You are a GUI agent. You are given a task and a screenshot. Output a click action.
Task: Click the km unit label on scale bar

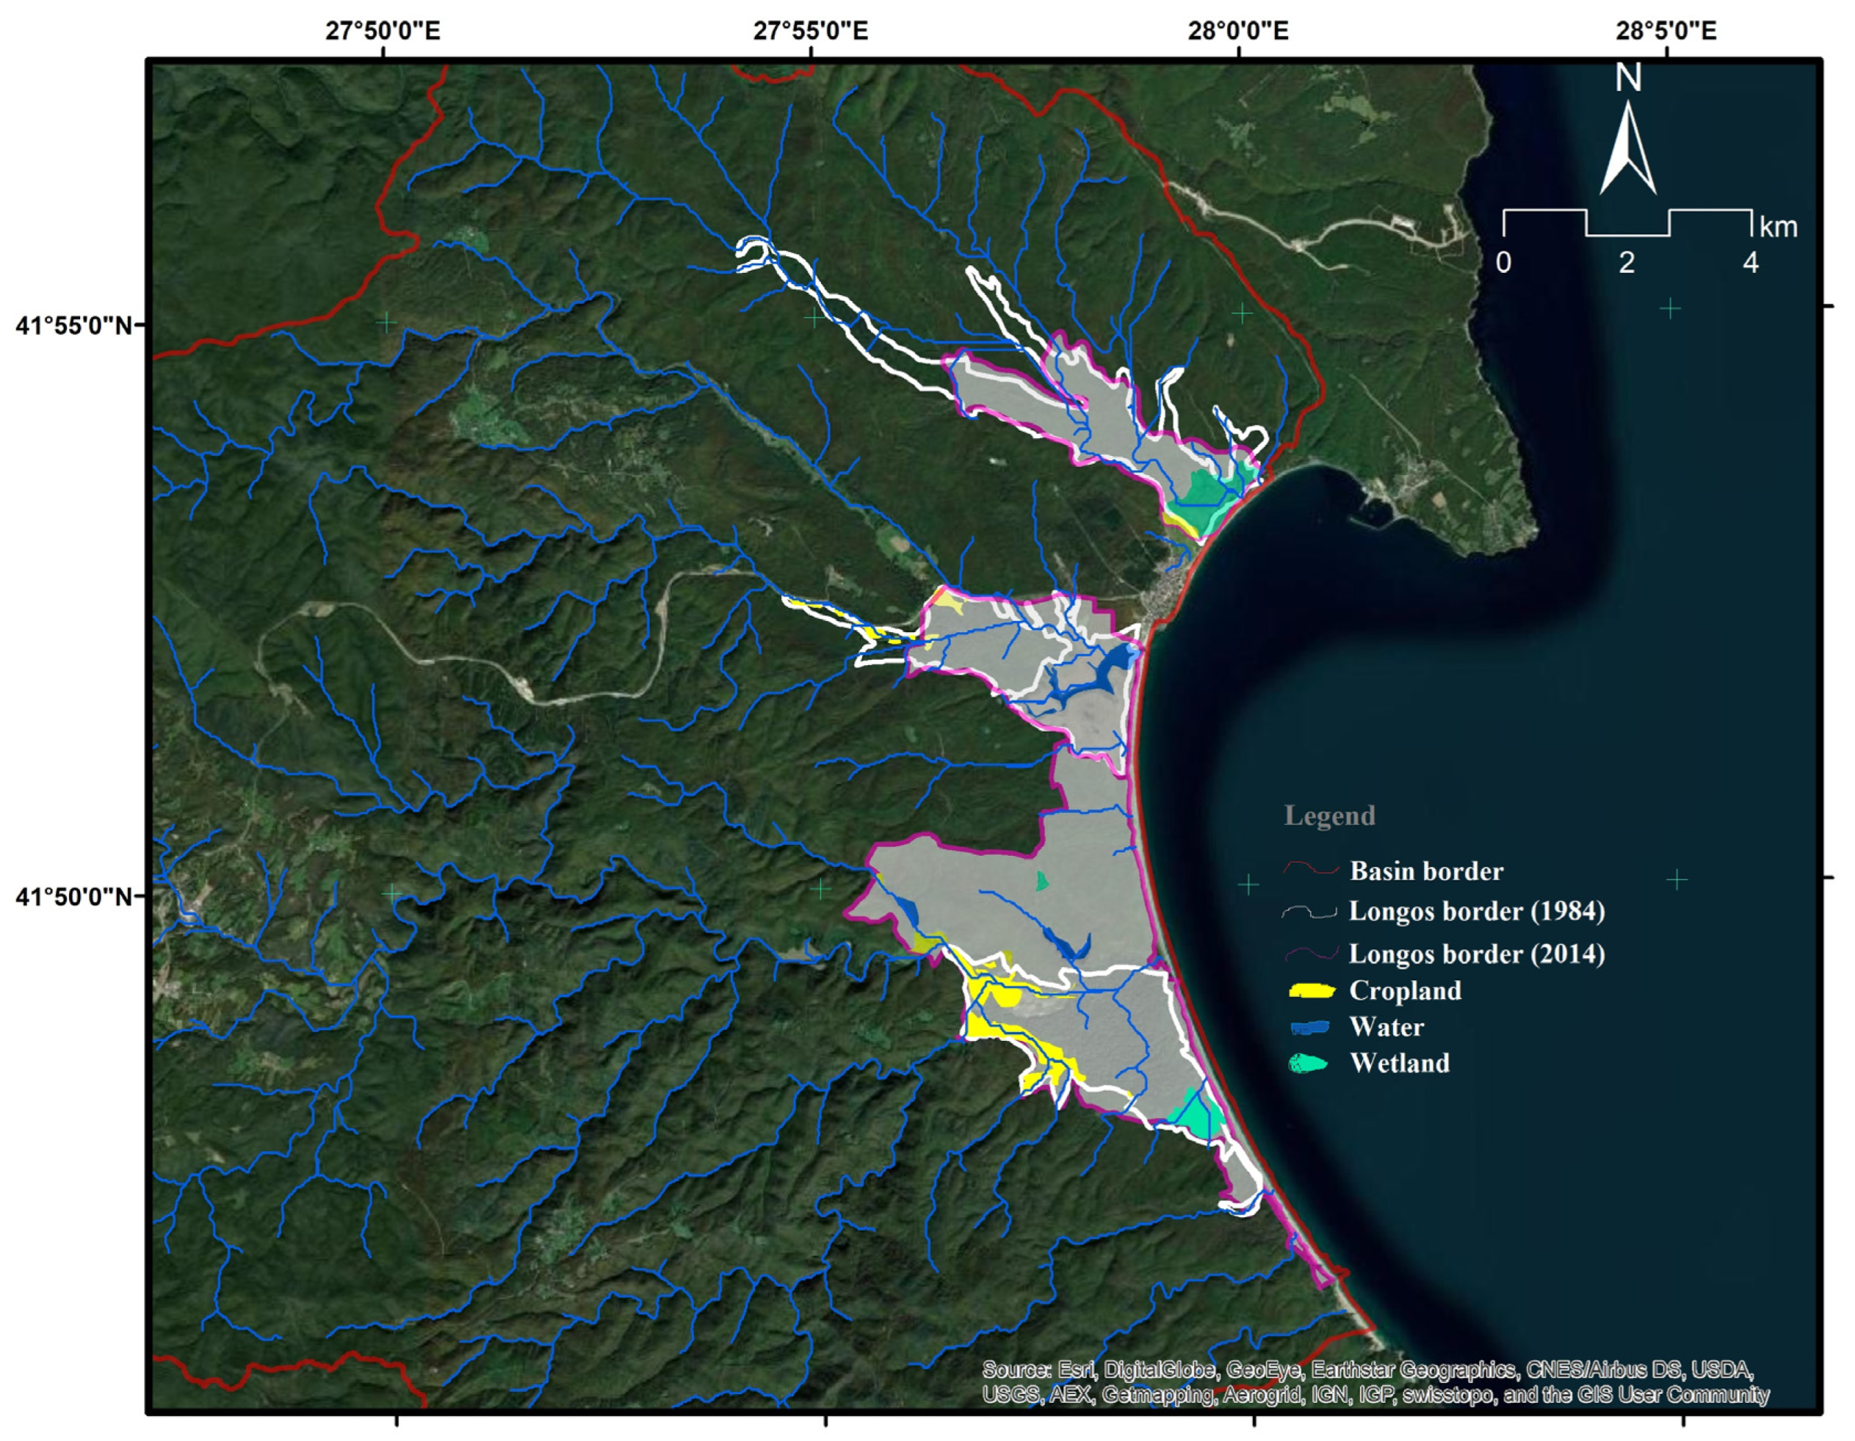point(1778,228)
